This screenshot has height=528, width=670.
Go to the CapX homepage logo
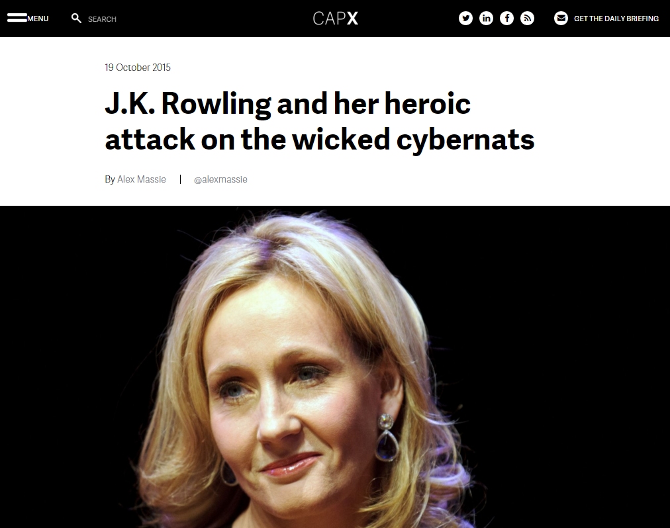(x=336, y=19)
